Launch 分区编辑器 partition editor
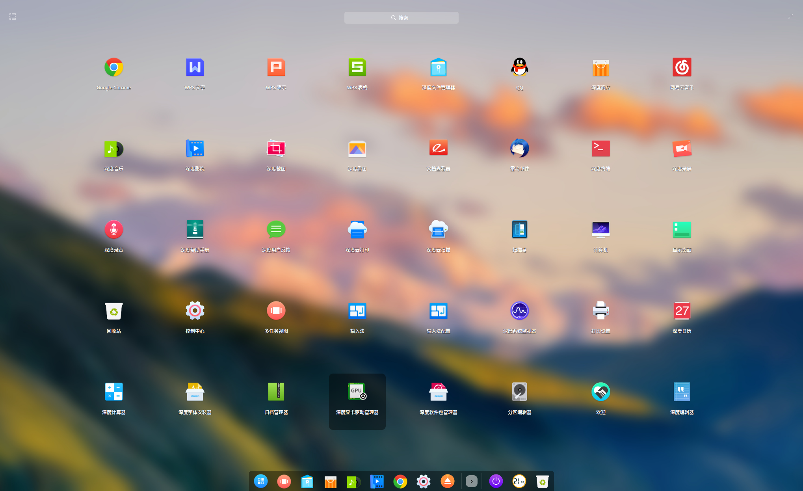Image resolution: width=803 pixels, height=491 pixels. click(519, 392)
